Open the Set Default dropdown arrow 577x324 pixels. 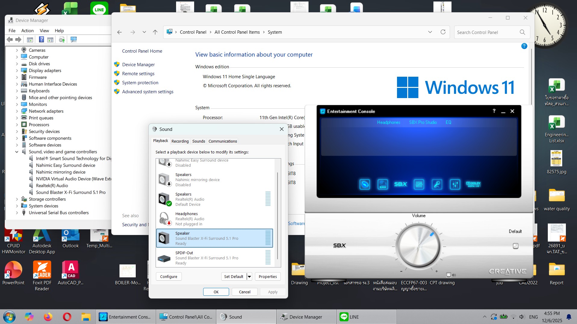point(249,276)
